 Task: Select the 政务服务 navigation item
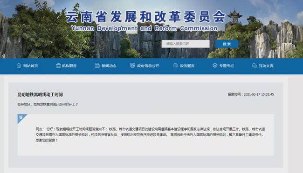tap(187, 66)
